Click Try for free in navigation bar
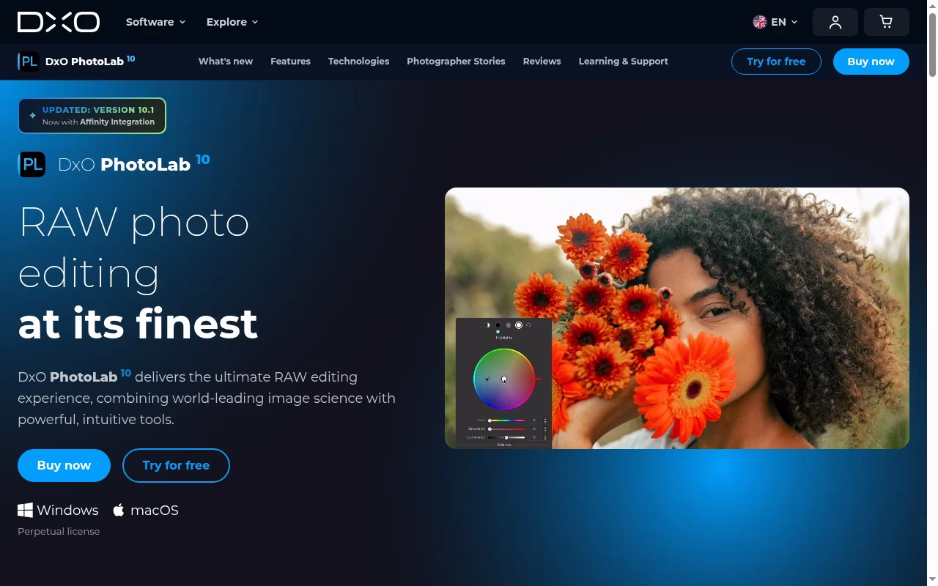This screenshot has width=938, height=586. (776, 62)
